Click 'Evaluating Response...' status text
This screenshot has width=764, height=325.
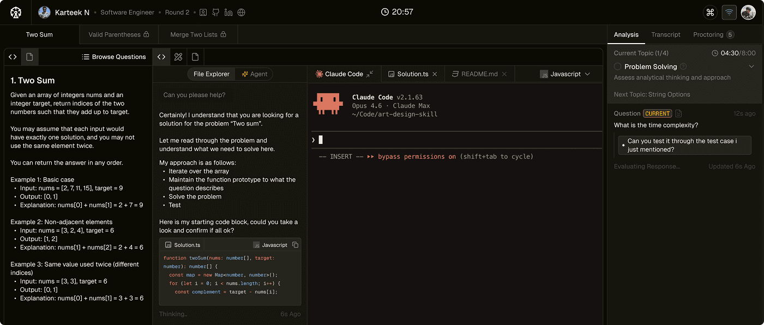(647, 166)
